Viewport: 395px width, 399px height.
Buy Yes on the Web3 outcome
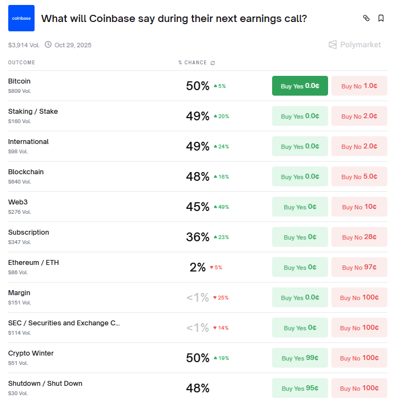[x=300, y=207]
